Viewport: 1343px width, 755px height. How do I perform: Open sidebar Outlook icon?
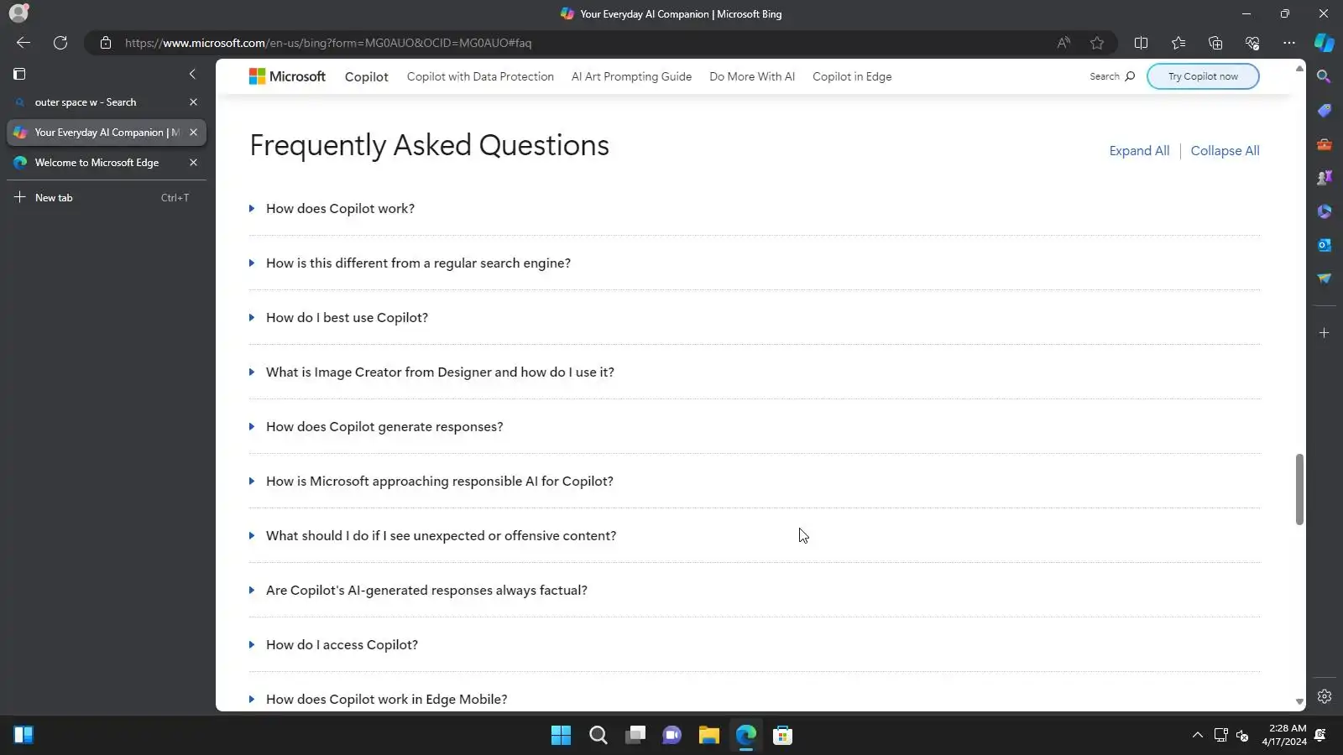click(x=1325, y=245)
